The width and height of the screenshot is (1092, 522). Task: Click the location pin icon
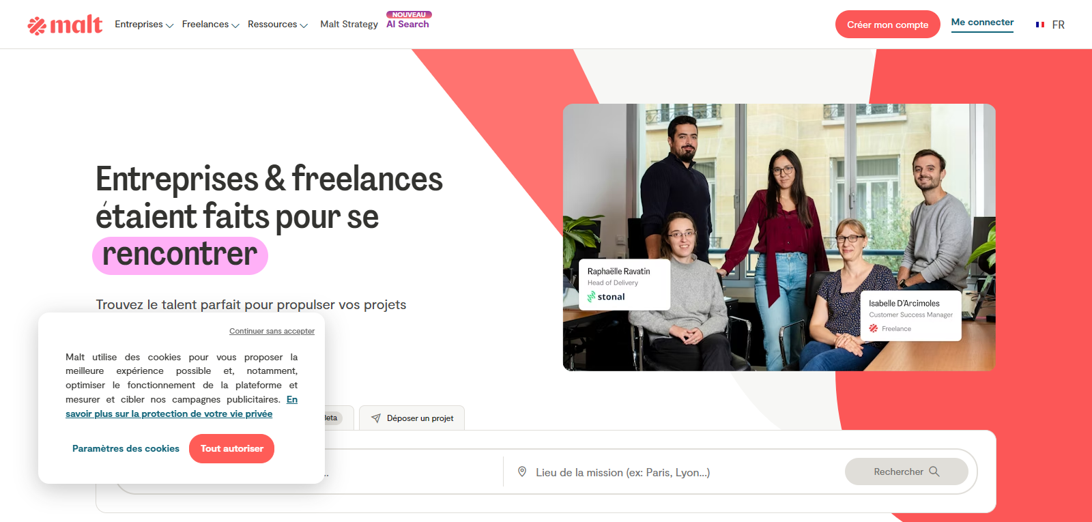[522, 472]
